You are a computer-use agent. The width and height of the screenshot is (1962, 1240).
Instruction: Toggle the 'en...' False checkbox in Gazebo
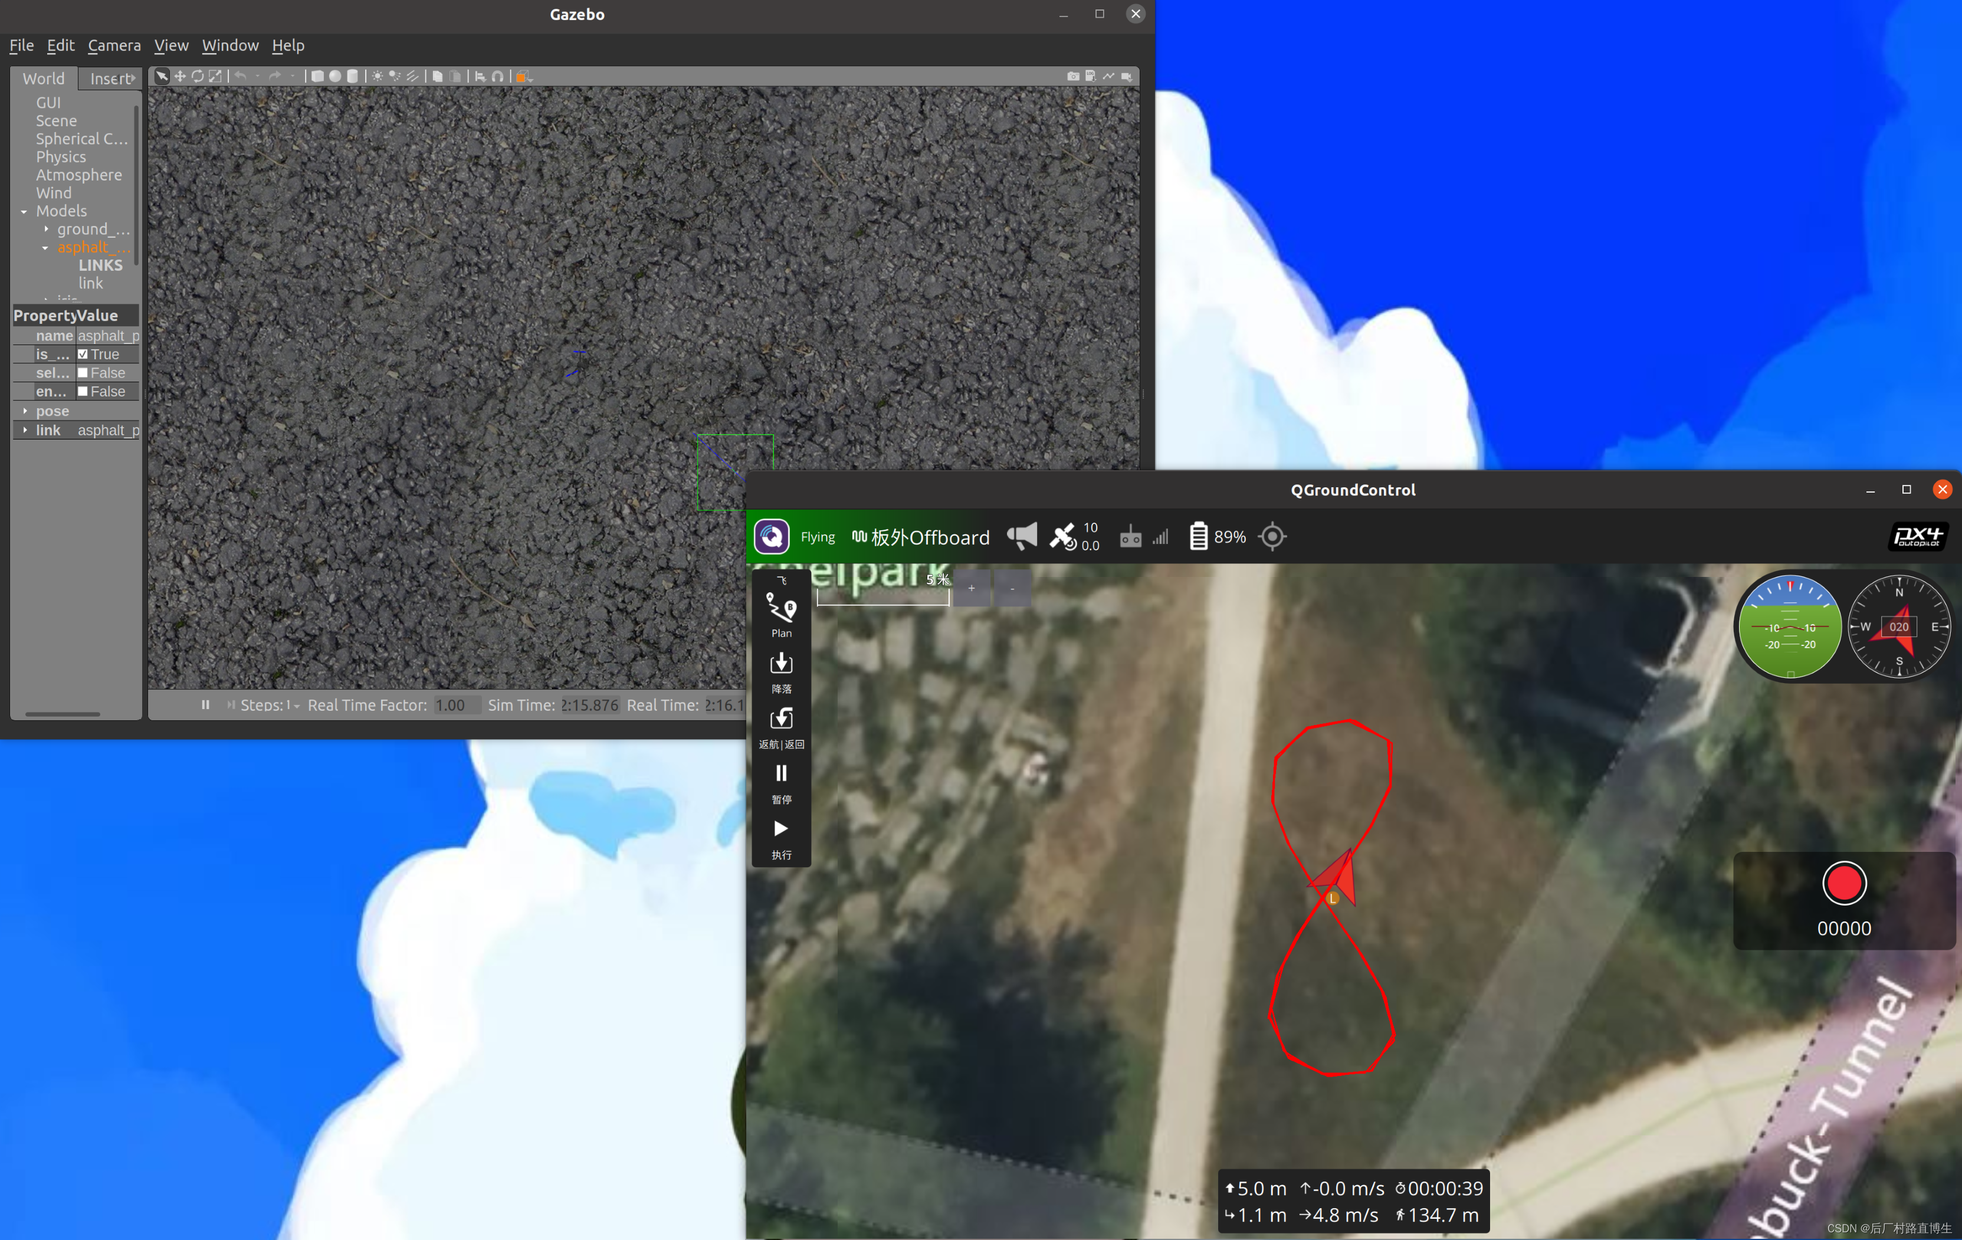[83, 392]
